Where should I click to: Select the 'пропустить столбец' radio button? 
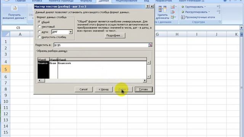[x=39, y=37]
